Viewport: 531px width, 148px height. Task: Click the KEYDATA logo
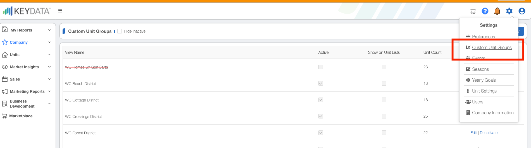27,11
